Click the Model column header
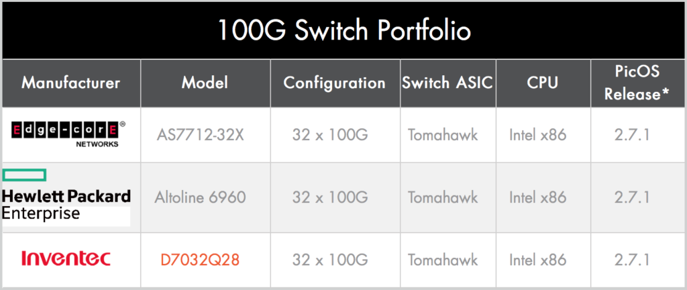 coord(205,83)
